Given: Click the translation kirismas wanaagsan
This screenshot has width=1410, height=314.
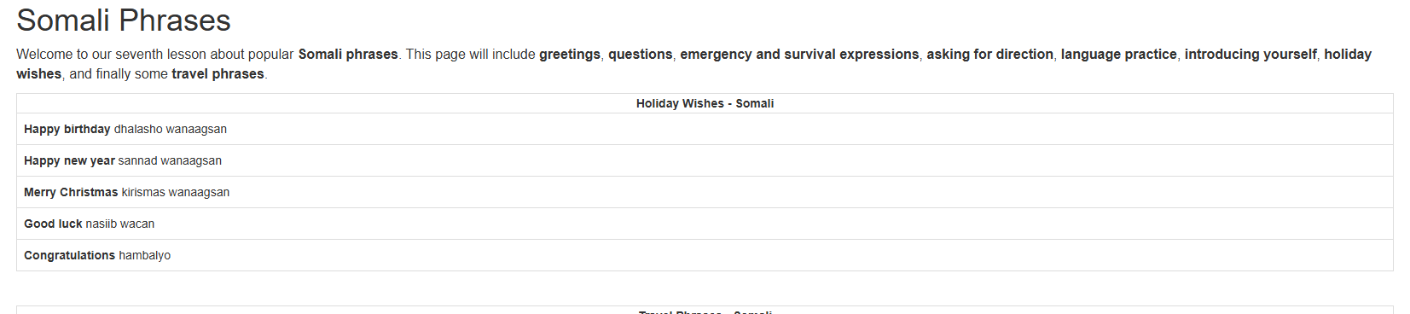Looking at the screenshot, I should point(176,193).
